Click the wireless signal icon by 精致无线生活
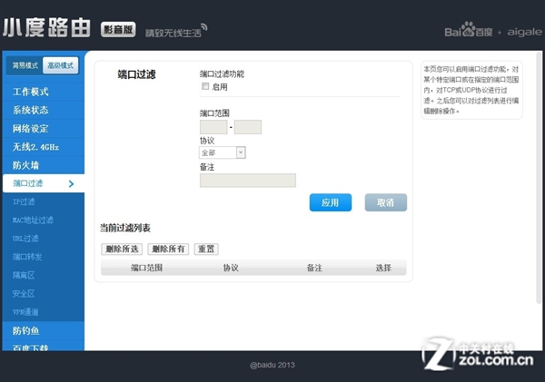 204,27
